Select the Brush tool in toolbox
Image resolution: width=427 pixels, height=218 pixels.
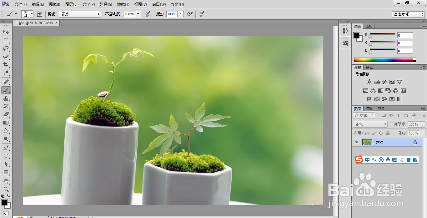pos(6,90)
